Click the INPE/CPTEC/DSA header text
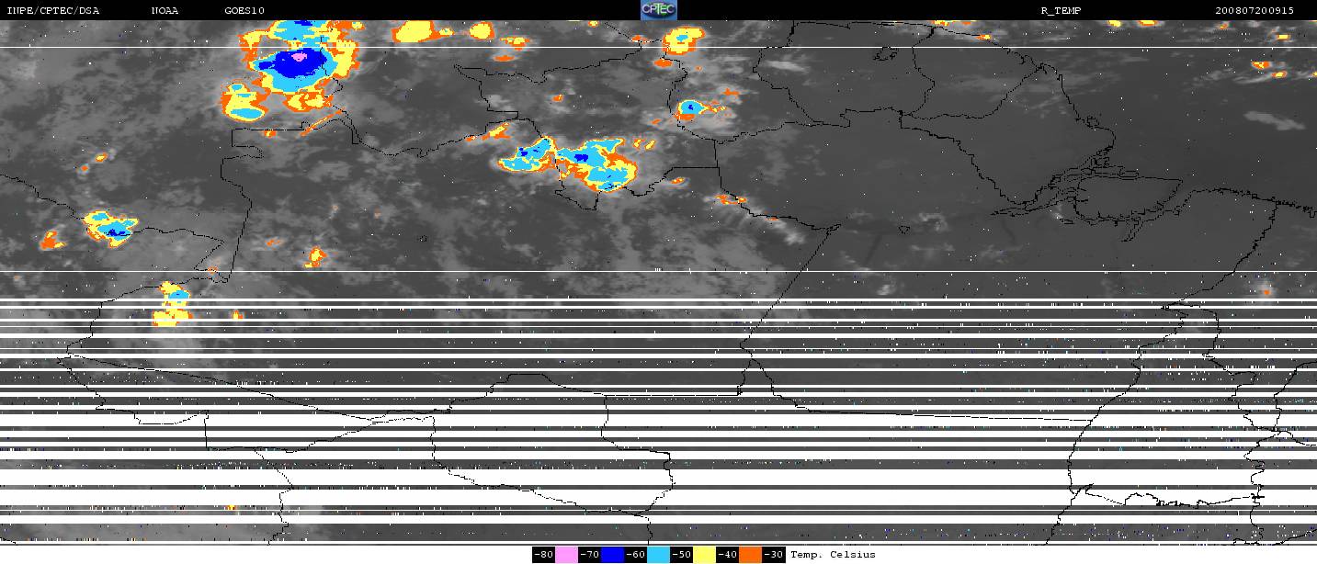This screenshot has height=564, width=1317. [x=53, y=10]
